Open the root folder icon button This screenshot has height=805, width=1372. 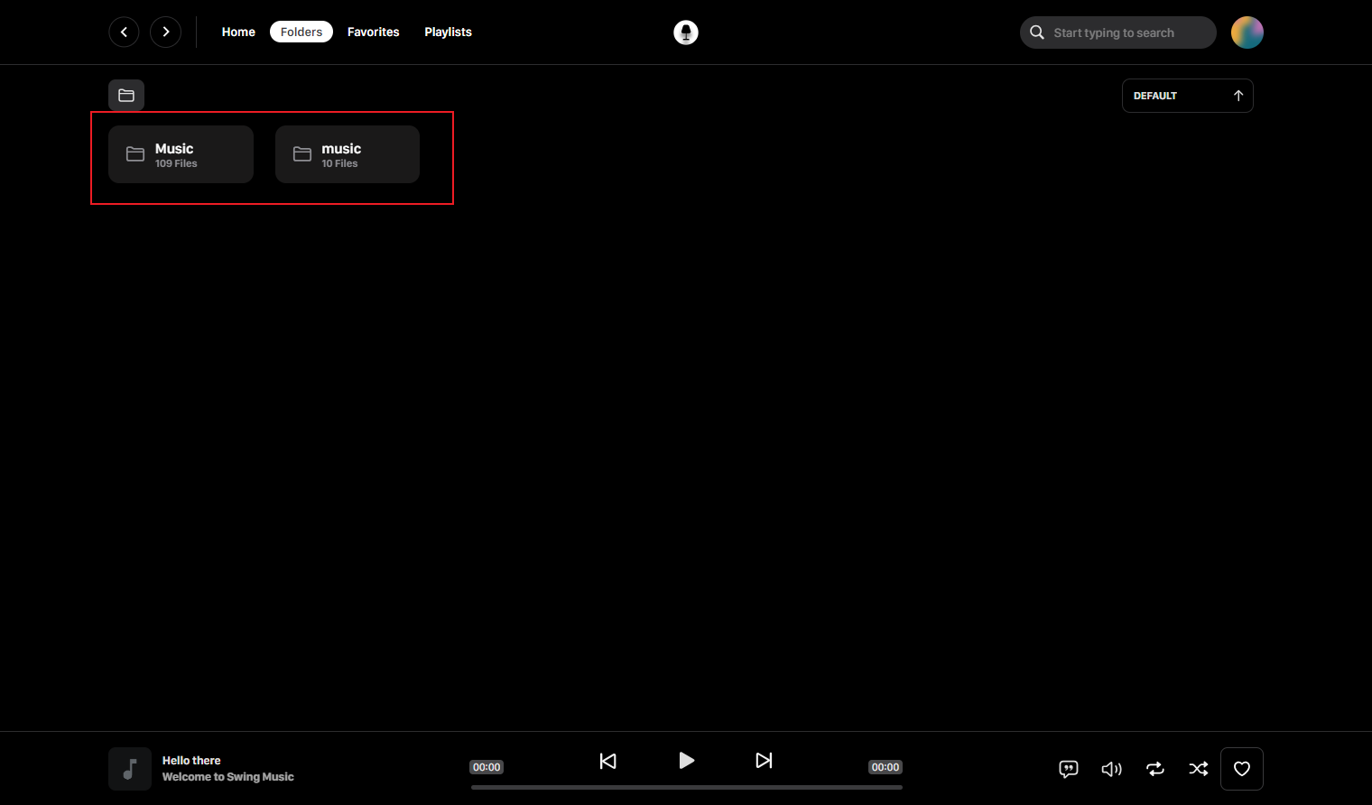coord(126,95)
